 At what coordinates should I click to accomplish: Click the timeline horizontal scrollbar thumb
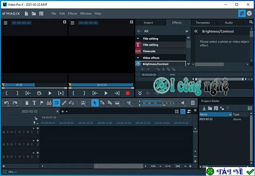119,166
